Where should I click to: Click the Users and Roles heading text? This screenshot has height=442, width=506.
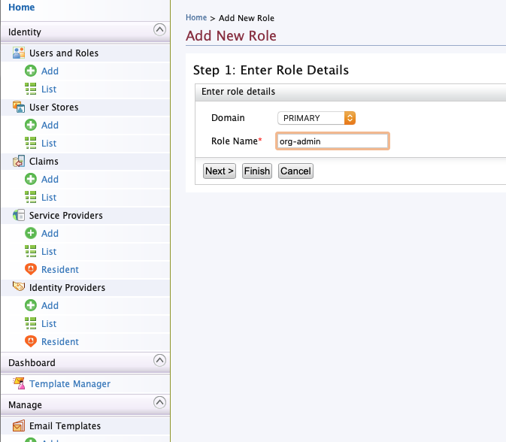(64, 53)
